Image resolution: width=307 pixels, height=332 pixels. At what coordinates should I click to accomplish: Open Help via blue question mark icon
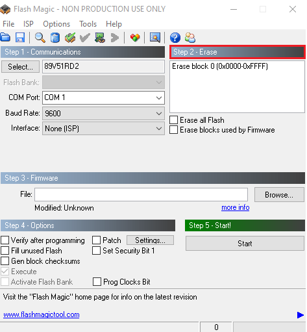(x=175, y=38)
